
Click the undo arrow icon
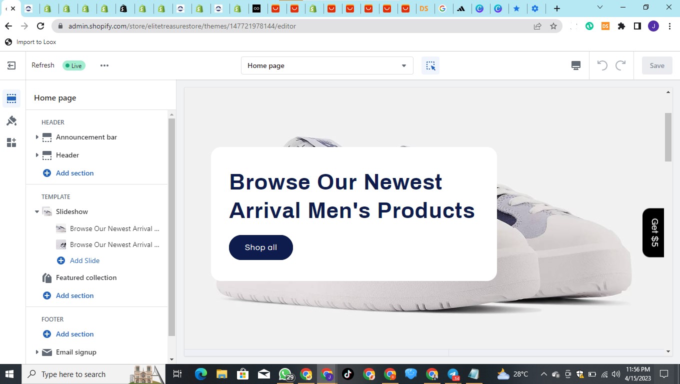click(x=602, y=65)
